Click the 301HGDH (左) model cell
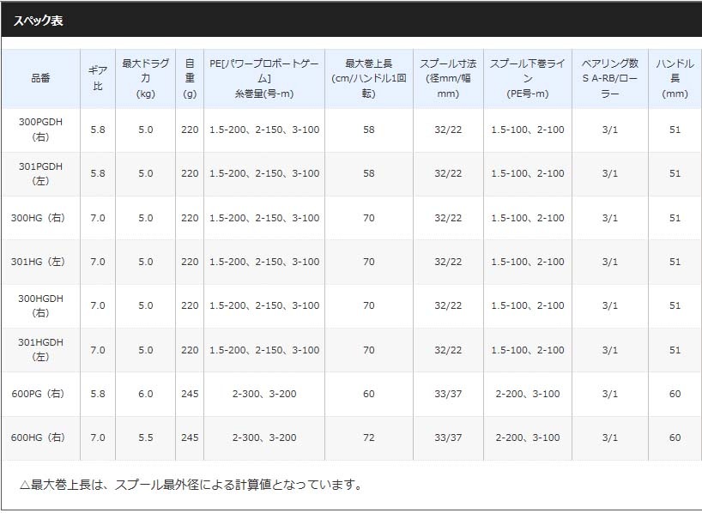The width and height of the screenshot is (702, 513). coord(40,349)
